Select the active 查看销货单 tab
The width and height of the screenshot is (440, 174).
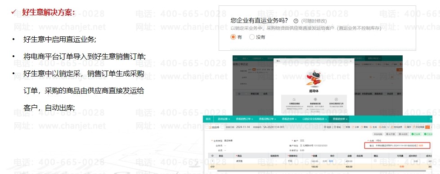tap(339, 119)
